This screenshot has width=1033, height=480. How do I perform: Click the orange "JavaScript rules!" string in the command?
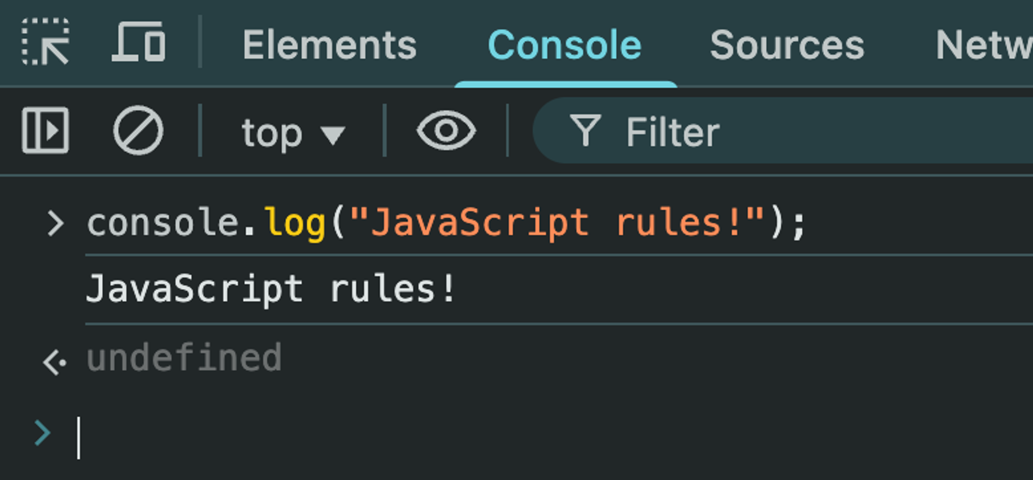click(557, 223)
